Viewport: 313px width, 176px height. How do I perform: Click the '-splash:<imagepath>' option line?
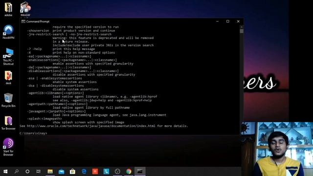click(45, 118)
